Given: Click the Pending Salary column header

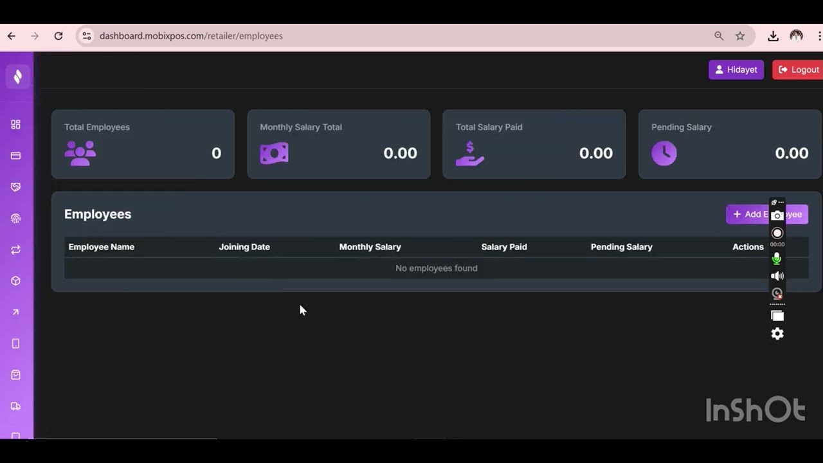Looking at the screenshot, I should pyautogui.click(x=622, y=247).
